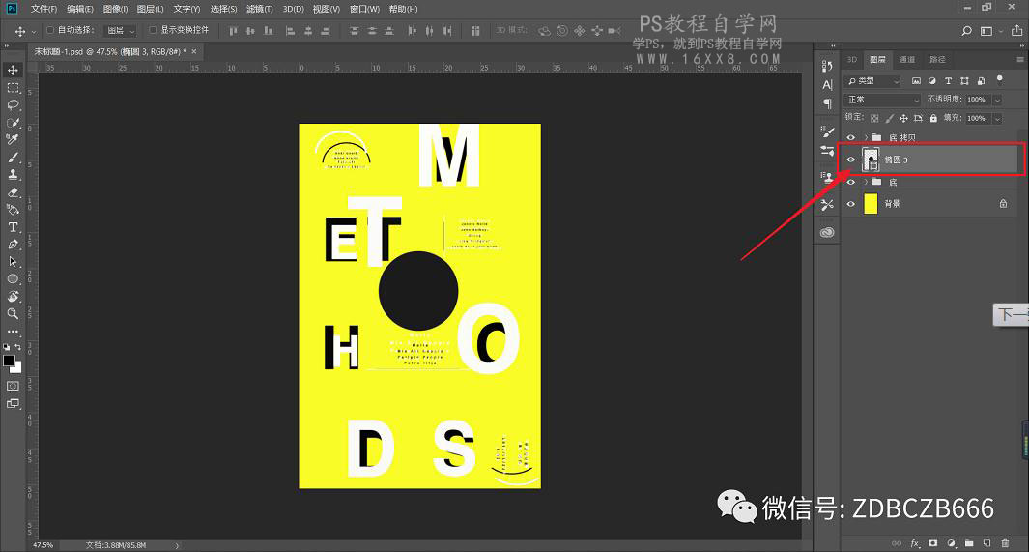Select the Pen tool
Image resolution: width=1029 pixels, height=552 pixels.
click(13, 245)
